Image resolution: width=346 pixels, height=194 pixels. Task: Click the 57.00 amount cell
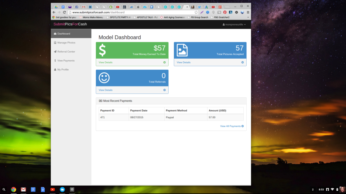[x=225, y=118]
